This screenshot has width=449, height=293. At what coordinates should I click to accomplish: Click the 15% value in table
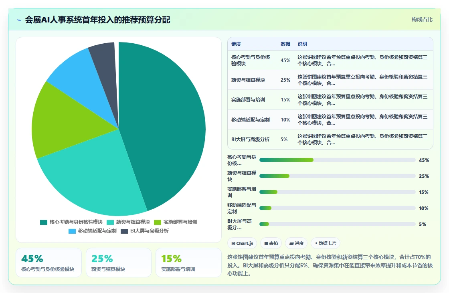click(285, 100)
